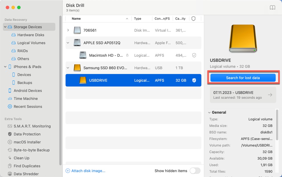
Task: Click the Clean Up sparkle icon
Action: [x=10, y=158]
